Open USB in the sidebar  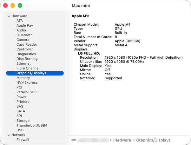(x=20, y=130)
